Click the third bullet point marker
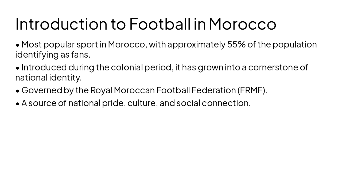This screenshot has height=192, width=342. pyautogui.click(x=18, y=91)
